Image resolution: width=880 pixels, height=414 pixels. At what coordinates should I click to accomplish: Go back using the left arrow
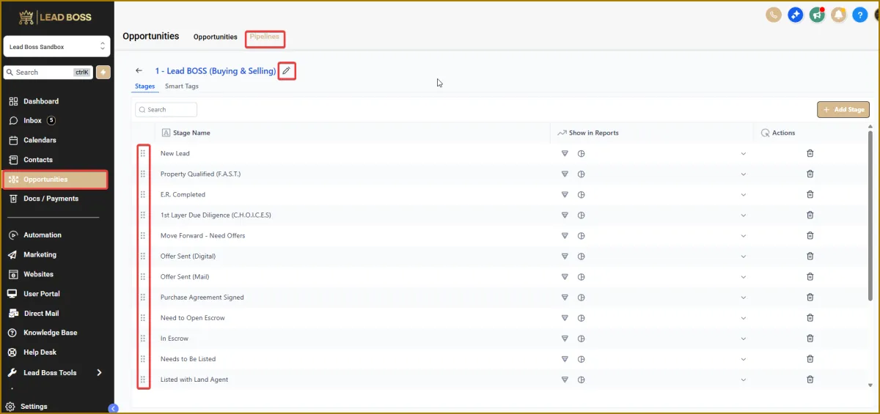click(139, 71)
